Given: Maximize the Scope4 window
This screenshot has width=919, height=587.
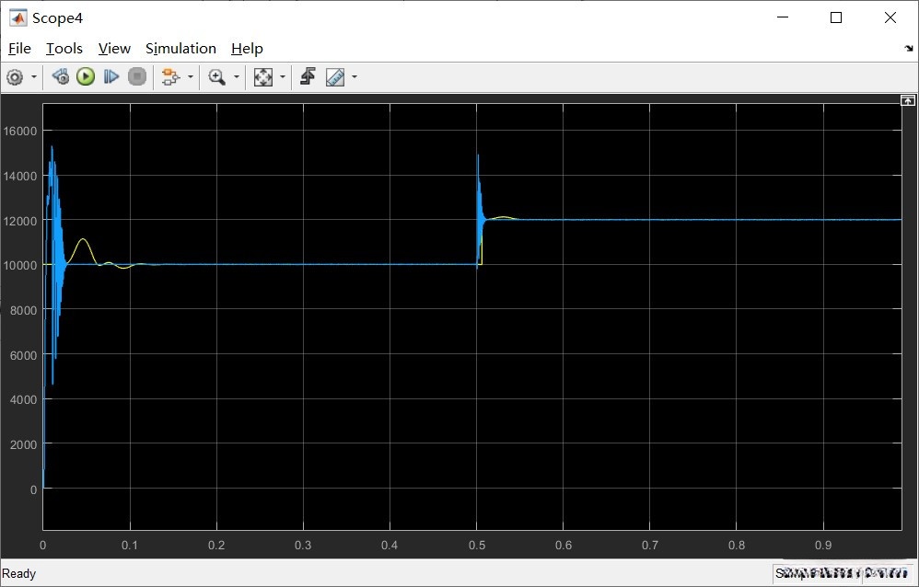Looking at the screenshot, I should (836, 18).
